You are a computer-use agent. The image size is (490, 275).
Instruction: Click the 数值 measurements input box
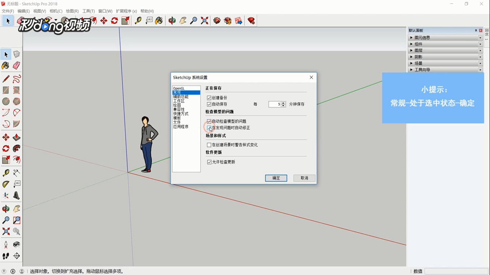point(456,271)
